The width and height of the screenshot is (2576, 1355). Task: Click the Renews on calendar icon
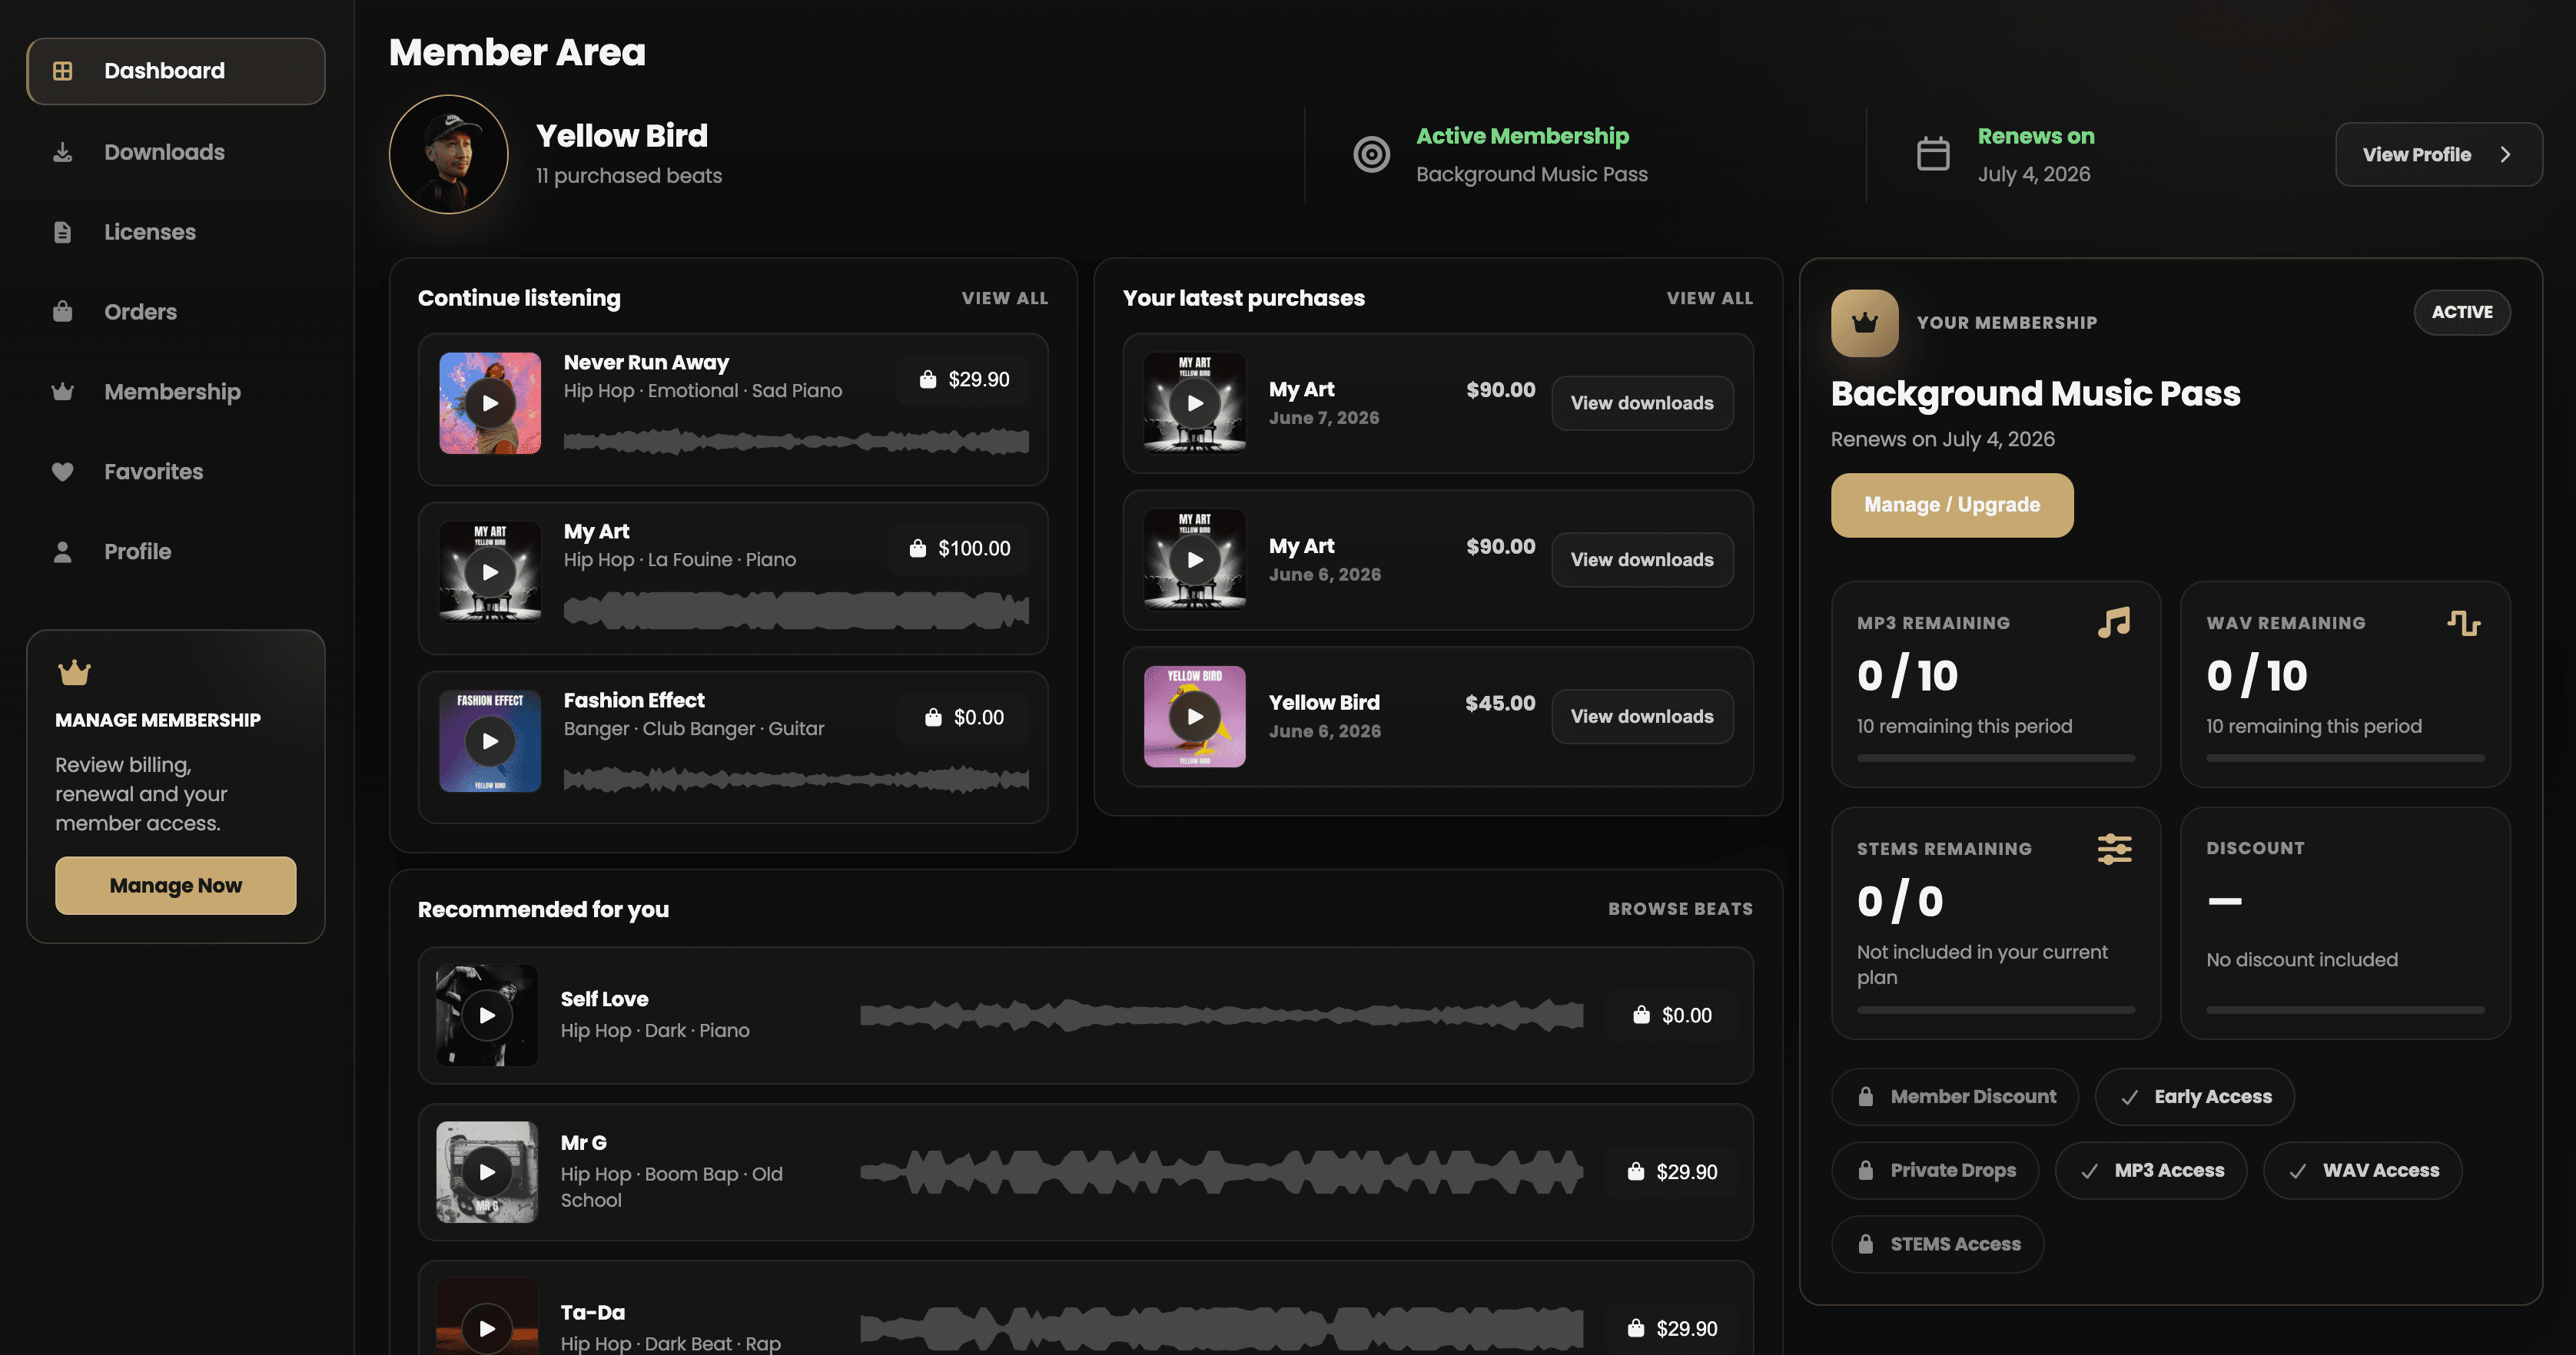point(1932,154)
